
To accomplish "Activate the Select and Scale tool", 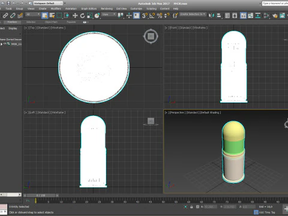I will coord(90,16).
